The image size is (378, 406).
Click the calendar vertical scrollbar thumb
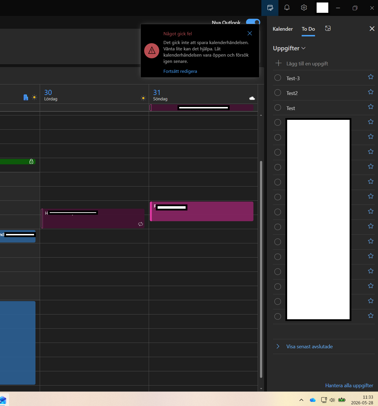[261, 269]
